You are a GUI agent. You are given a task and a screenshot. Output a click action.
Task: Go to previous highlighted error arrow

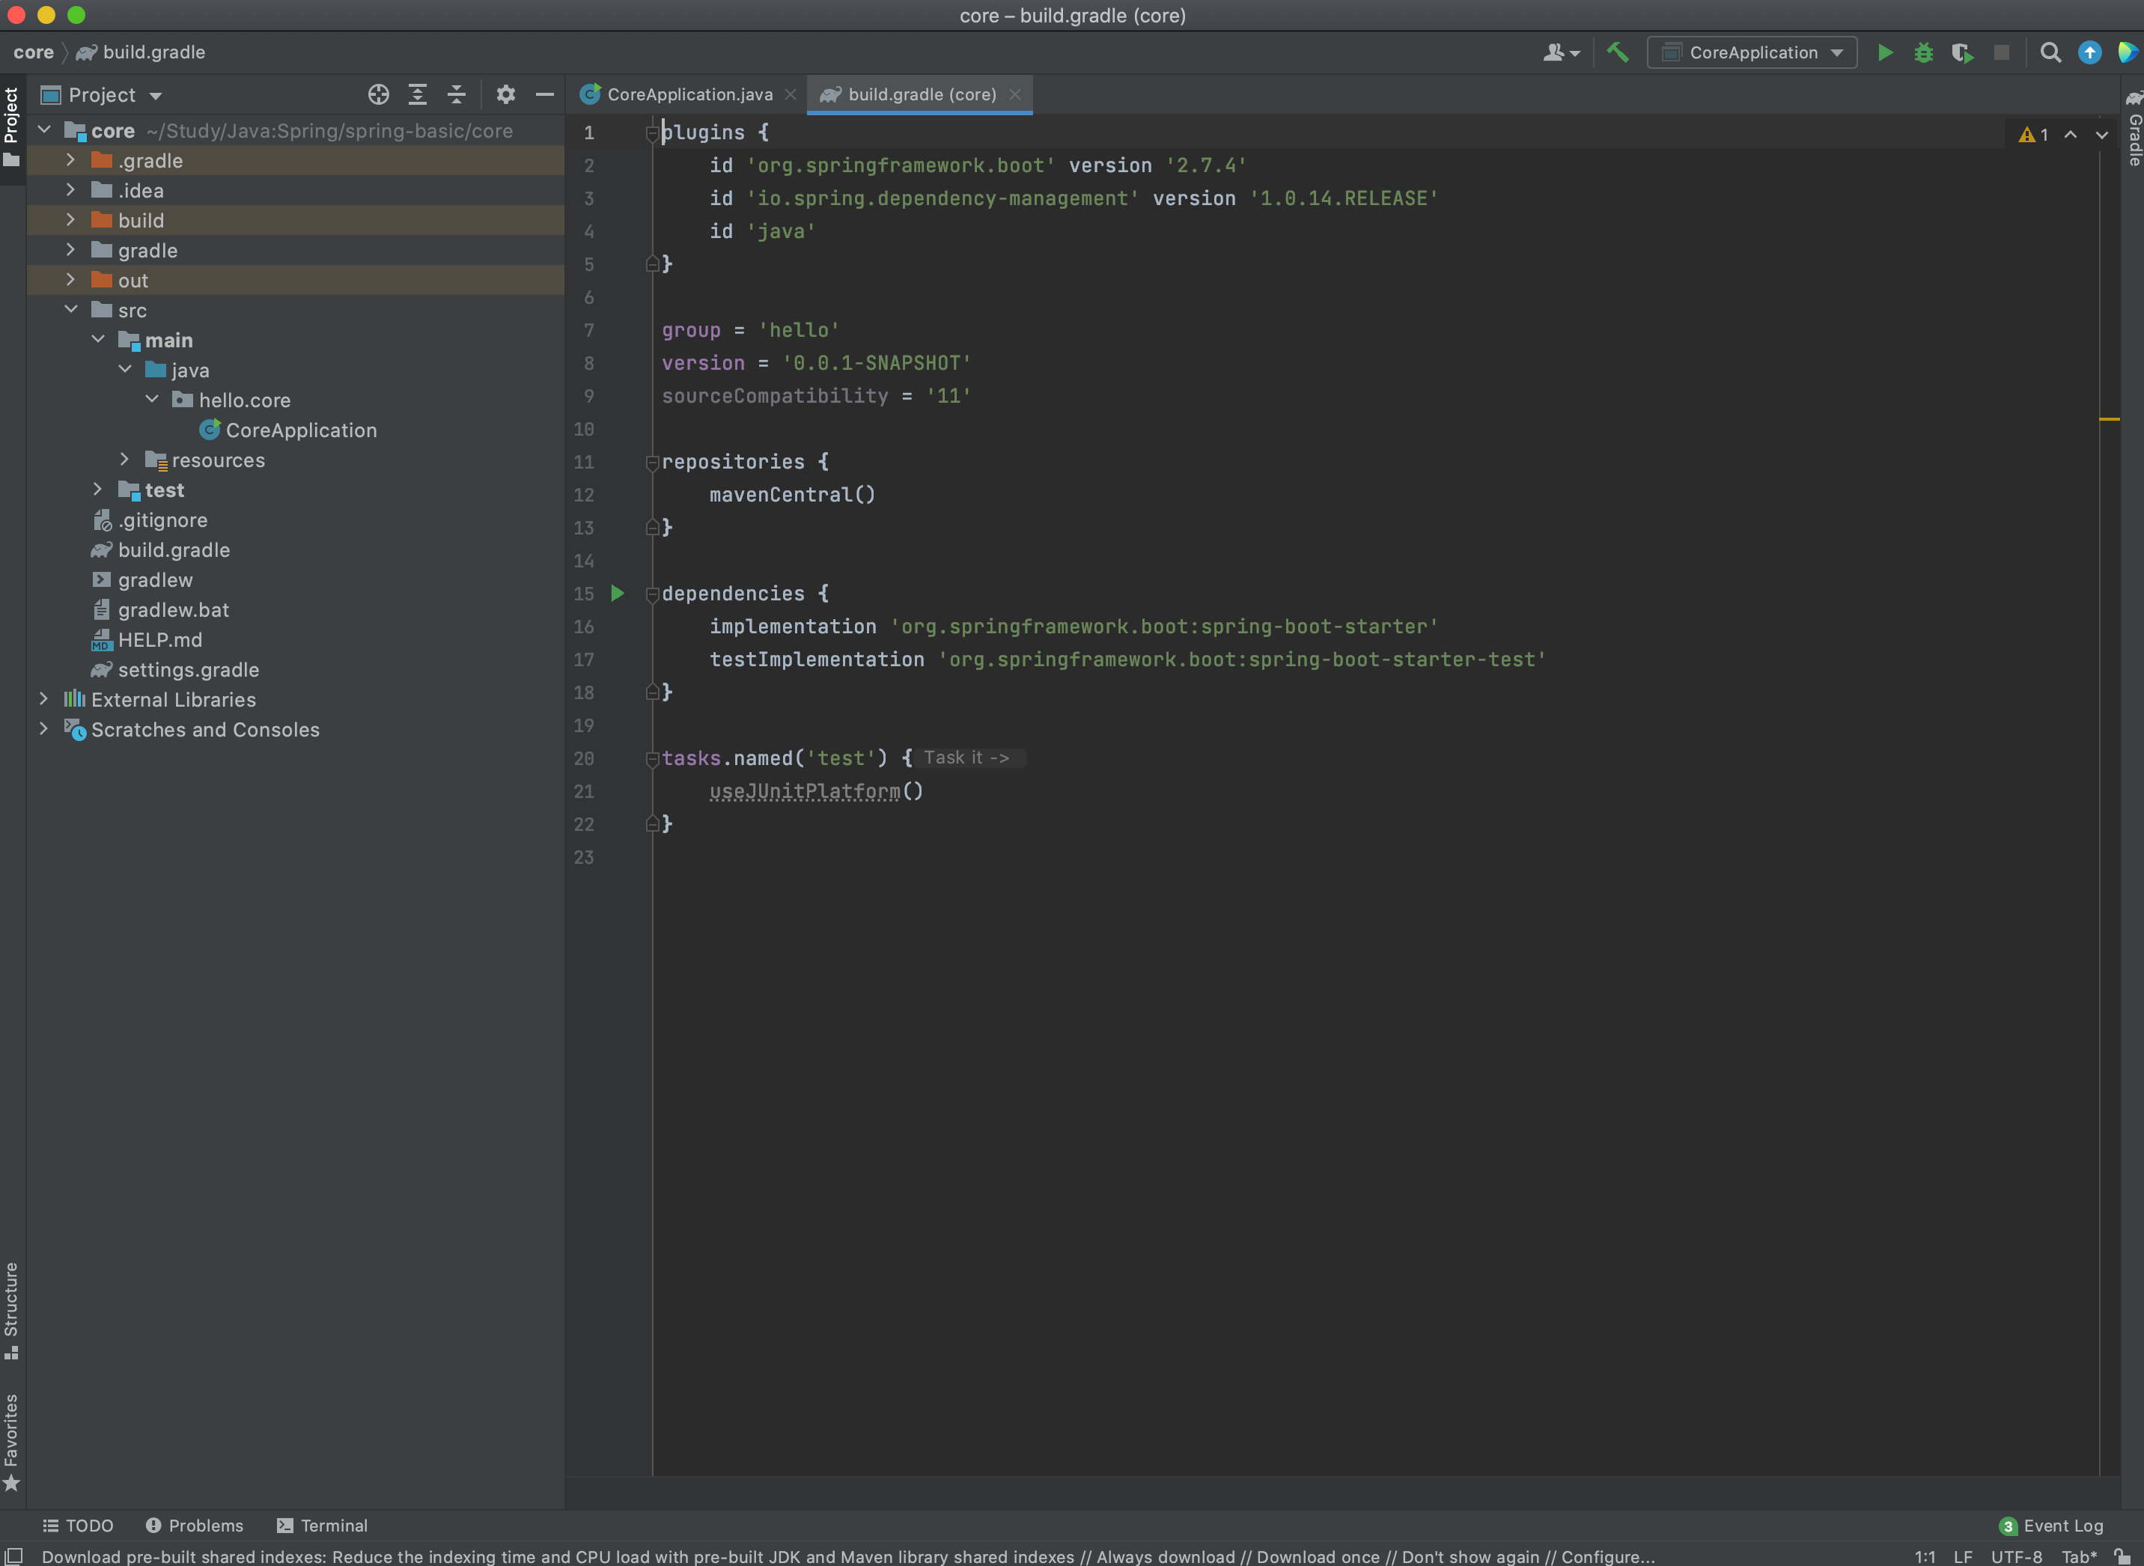pos(2071,135)
